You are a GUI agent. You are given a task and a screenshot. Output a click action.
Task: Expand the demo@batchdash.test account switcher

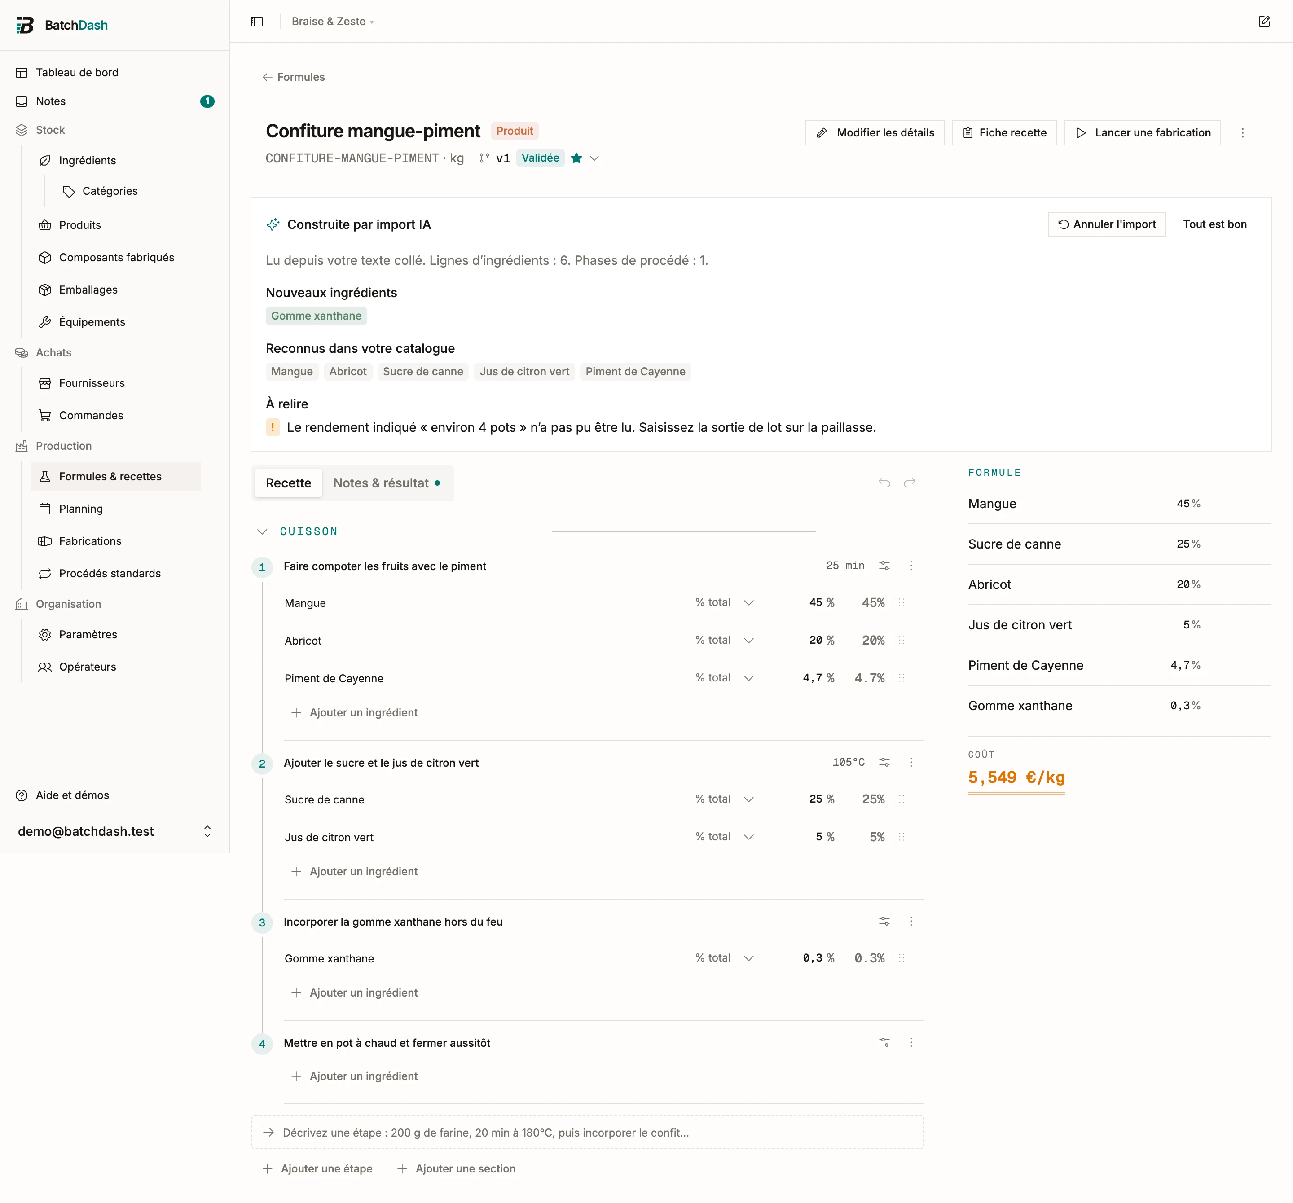(x=114, y=832)
